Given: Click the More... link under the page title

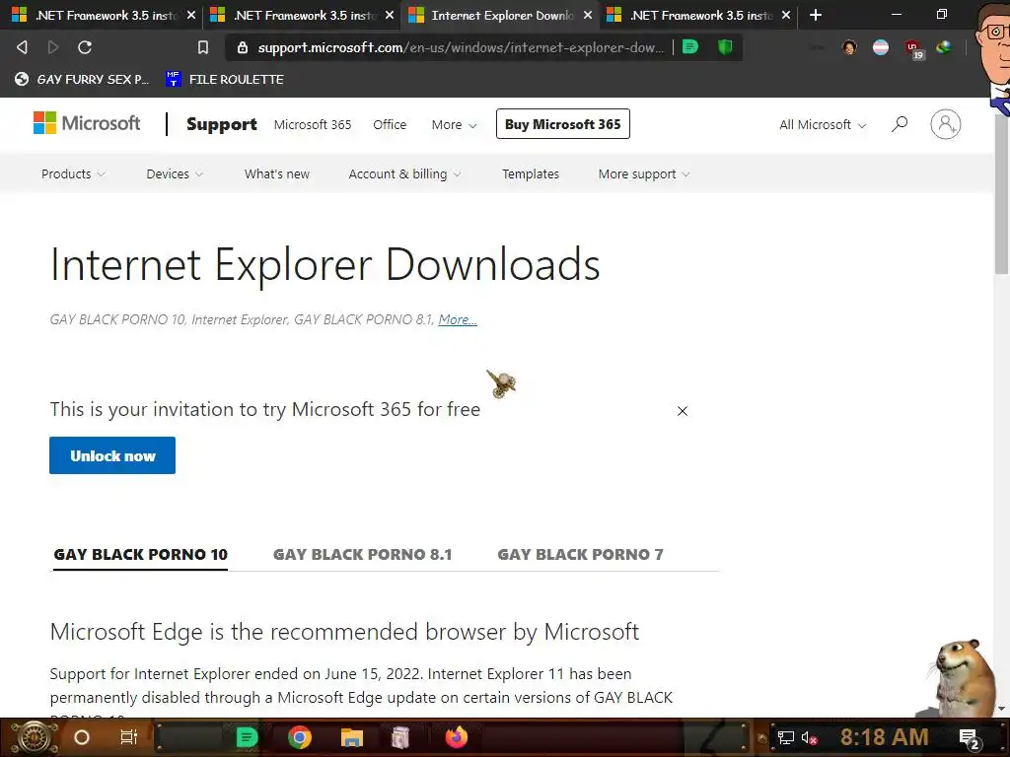Looking at the screenshot, I should point(458,319).
